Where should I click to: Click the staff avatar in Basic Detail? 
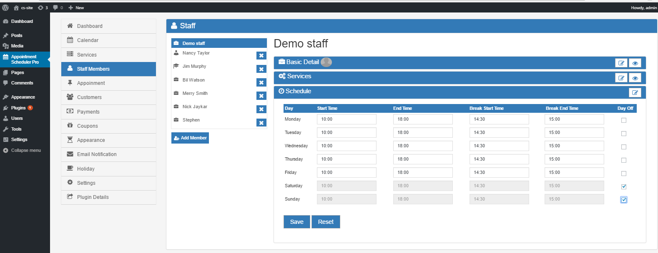326,62
